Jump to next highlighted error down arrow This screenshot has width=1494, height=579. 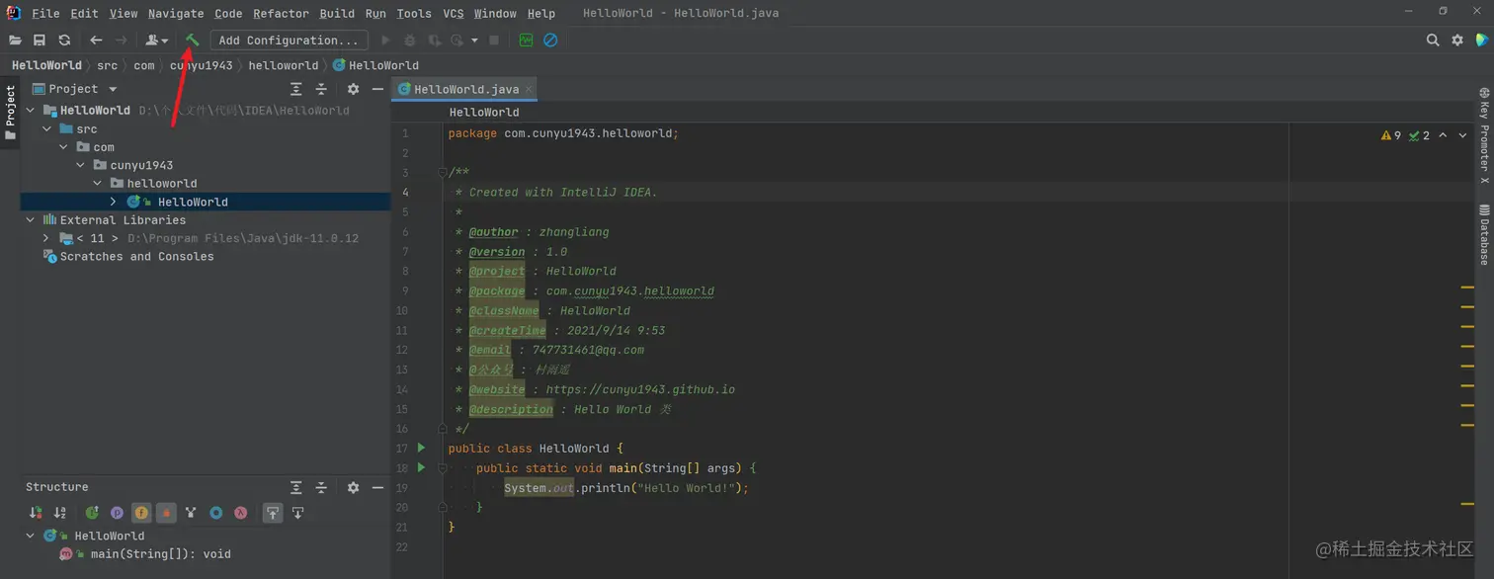(x=1463, y=135)
